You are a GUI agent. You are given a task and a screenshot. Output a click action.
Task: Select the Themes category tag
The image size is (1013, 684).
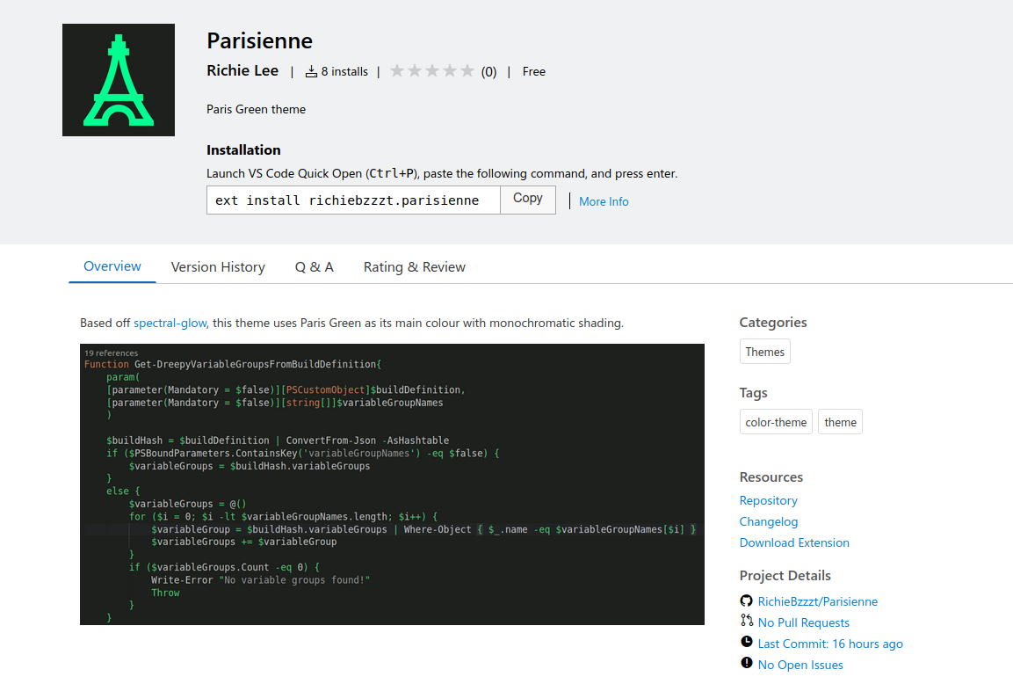tap(765, 352)
